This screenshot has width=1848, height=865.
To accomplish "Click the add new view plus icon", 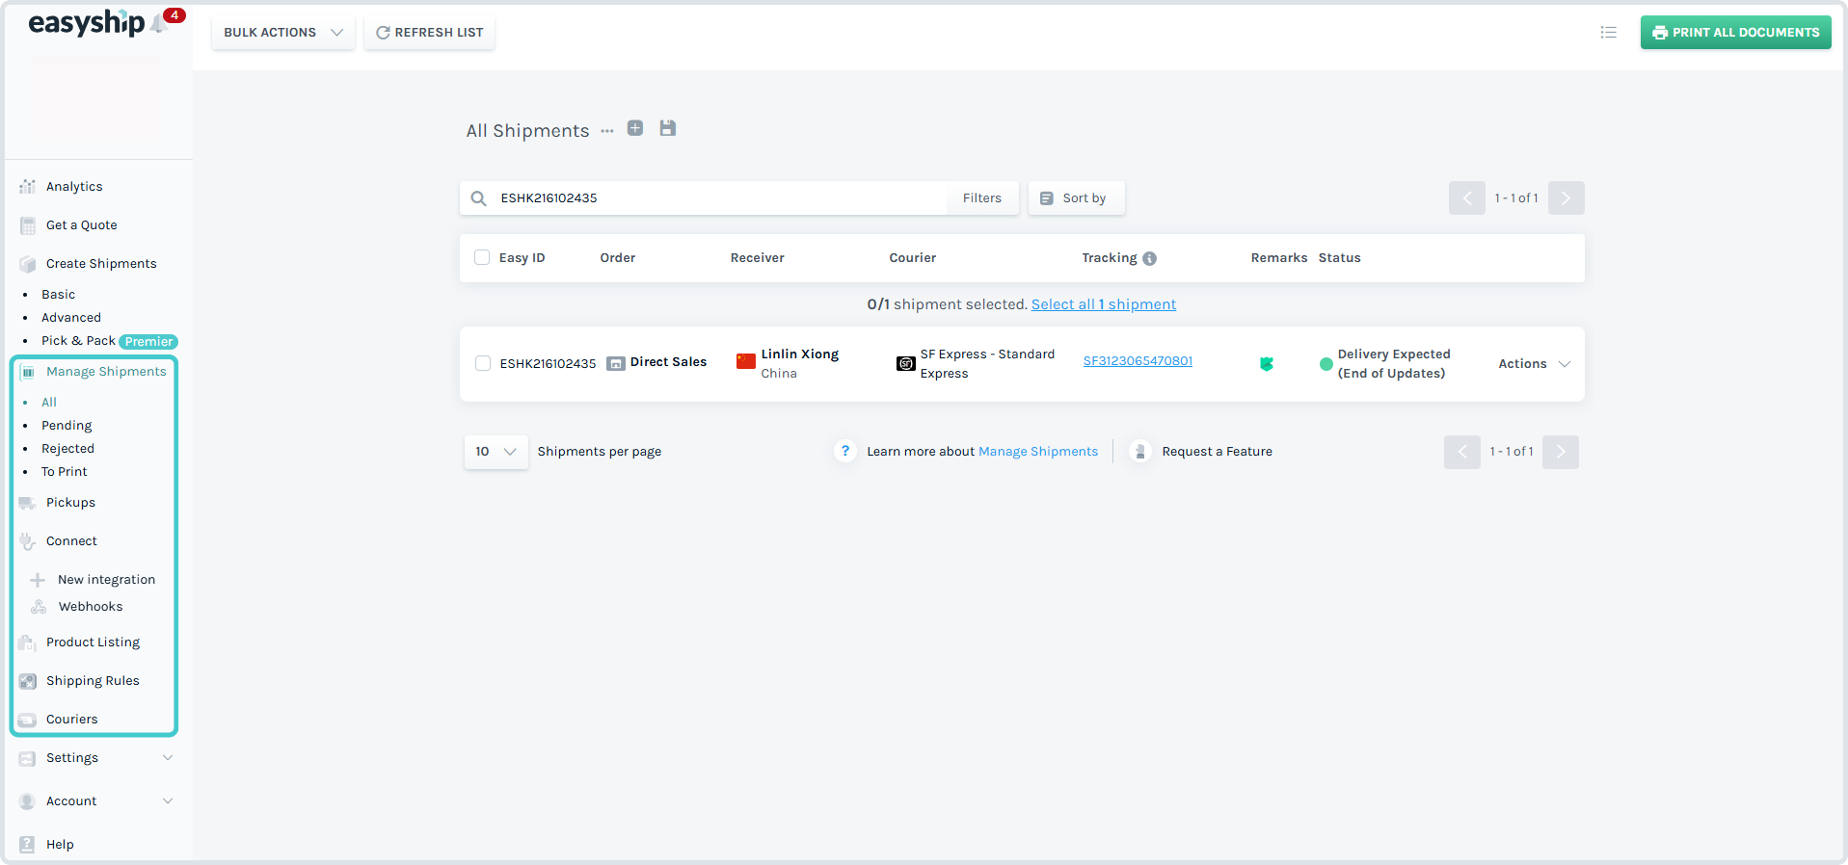I will (x=635, y=128).
